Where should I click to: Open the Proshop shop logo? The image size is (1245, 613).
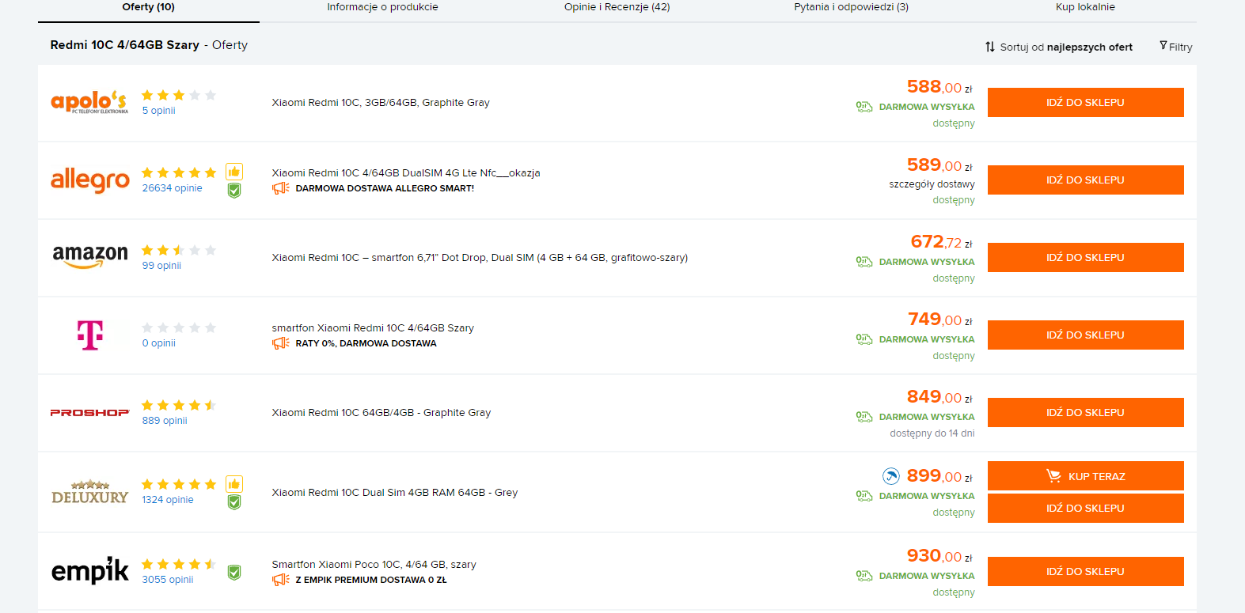[x=89, y=412]
